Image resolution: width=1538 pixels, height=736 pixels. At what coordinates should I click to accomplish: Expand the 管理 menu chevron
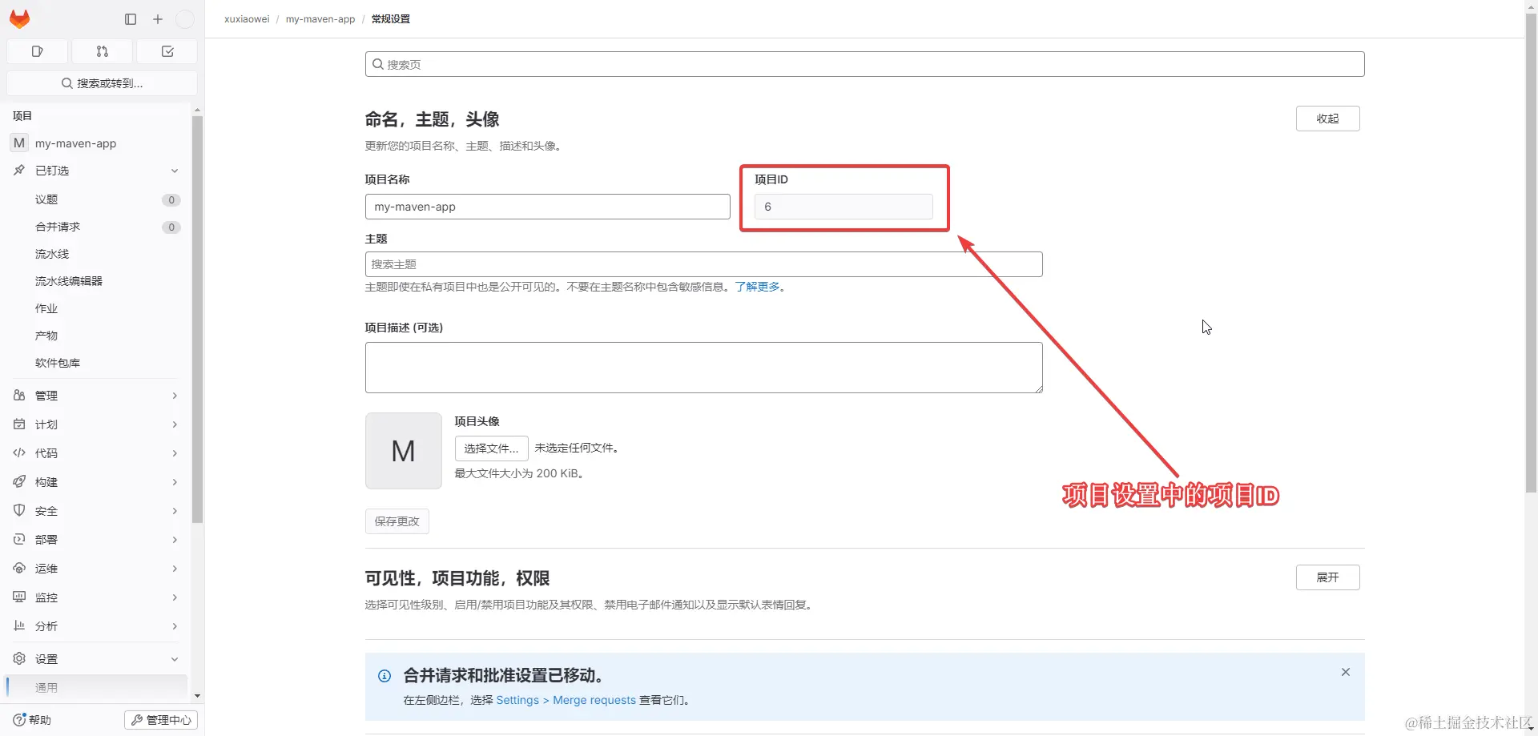pos(175,396)
